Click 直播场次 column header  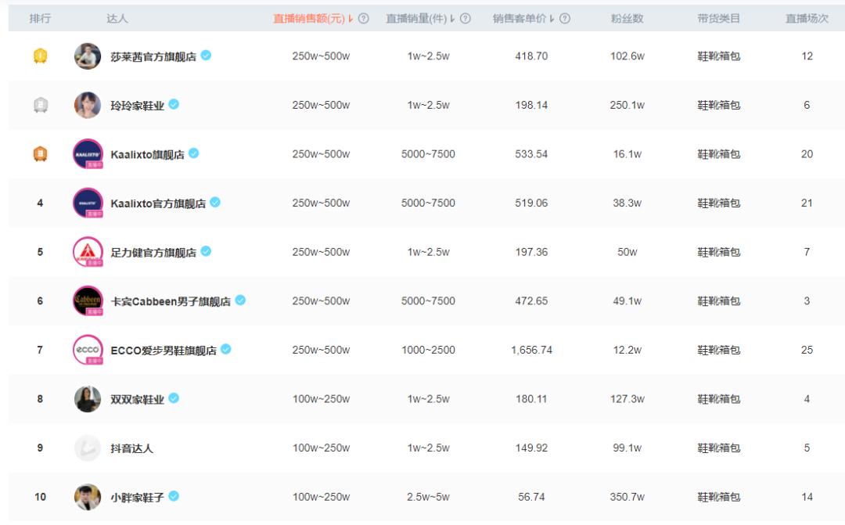pyautogui.click(x=807, y=18)
